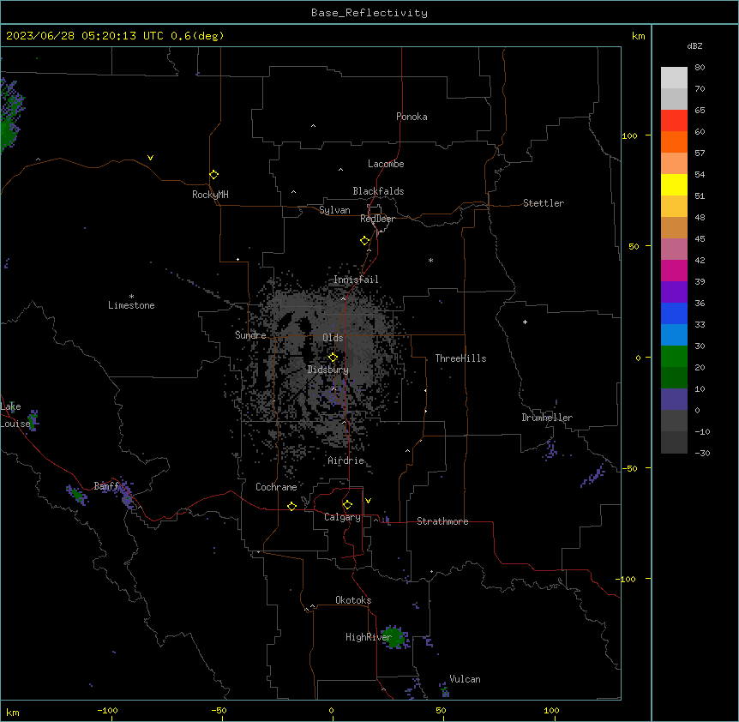Click the Vulcan label
739x722 pixels.
point(465,679)
